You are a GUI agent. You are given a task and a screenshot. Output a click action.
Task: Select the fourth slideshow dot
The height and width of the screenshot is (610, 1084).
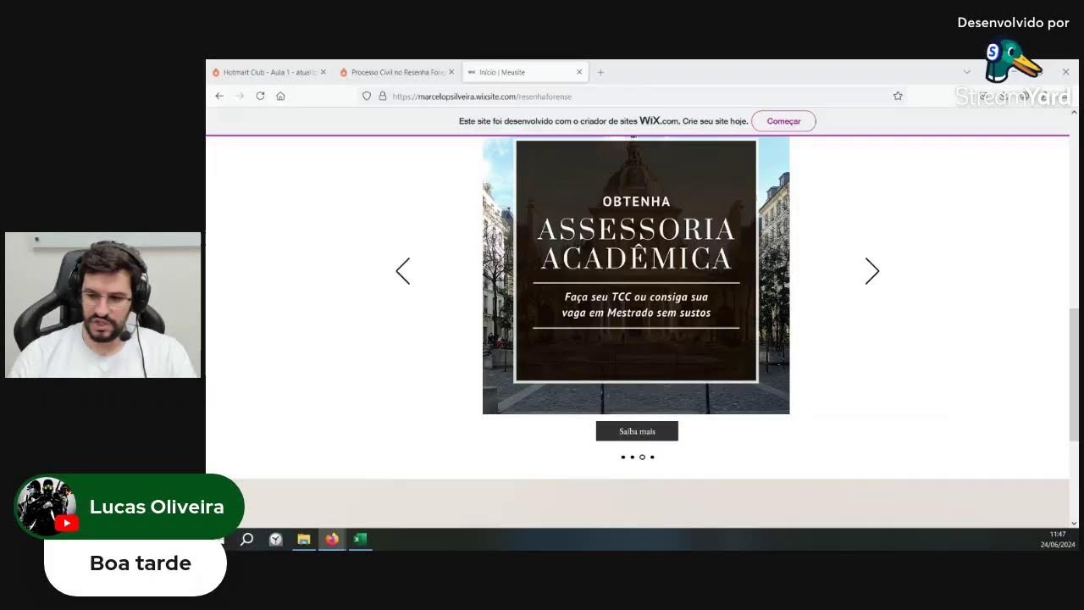point(652,457)
